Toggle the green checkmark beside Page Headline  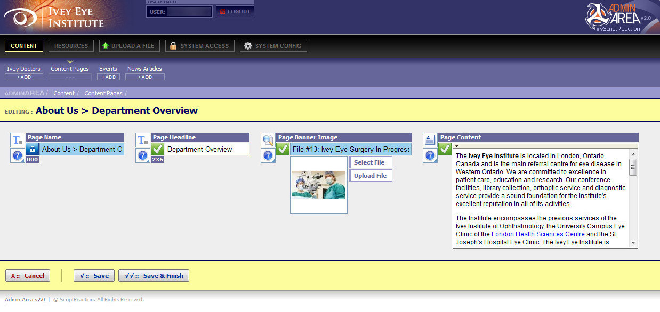(x=157, y=149)
